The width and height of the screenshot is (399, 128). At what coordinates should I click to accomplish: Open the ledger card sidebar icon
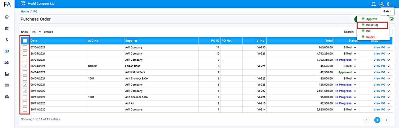7,85
